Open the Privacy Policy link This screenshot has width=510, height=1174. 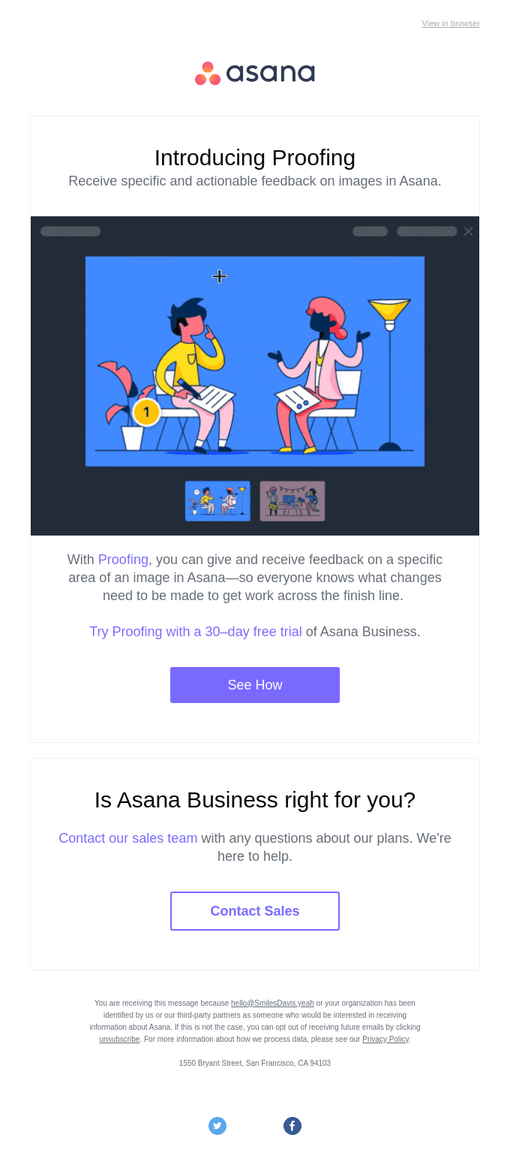point(385,1039)
